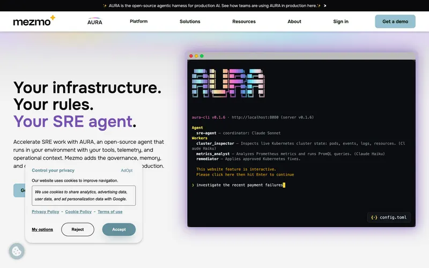Open the Resources menu

point(244,21)
